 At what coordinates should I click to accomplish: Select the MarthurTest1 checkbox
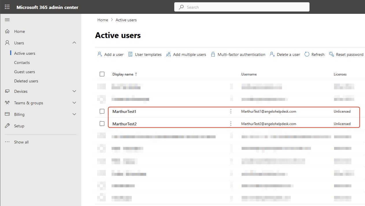click(102, 111)
